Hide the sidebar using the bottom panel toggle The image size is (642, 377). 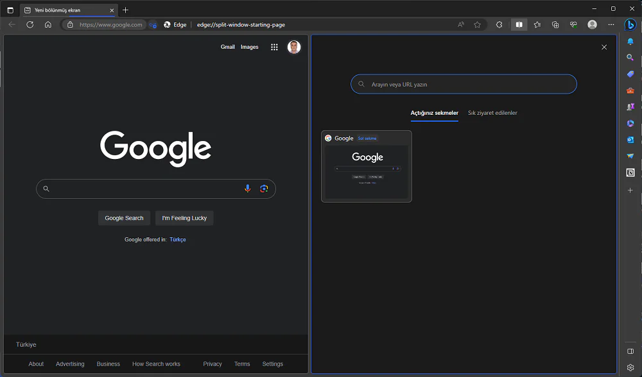(630, 351)
